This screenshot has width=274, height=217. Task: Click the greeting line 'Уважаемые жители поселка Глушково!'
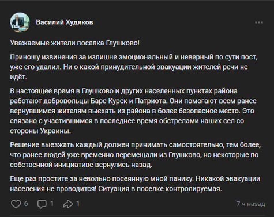point(74,43)
